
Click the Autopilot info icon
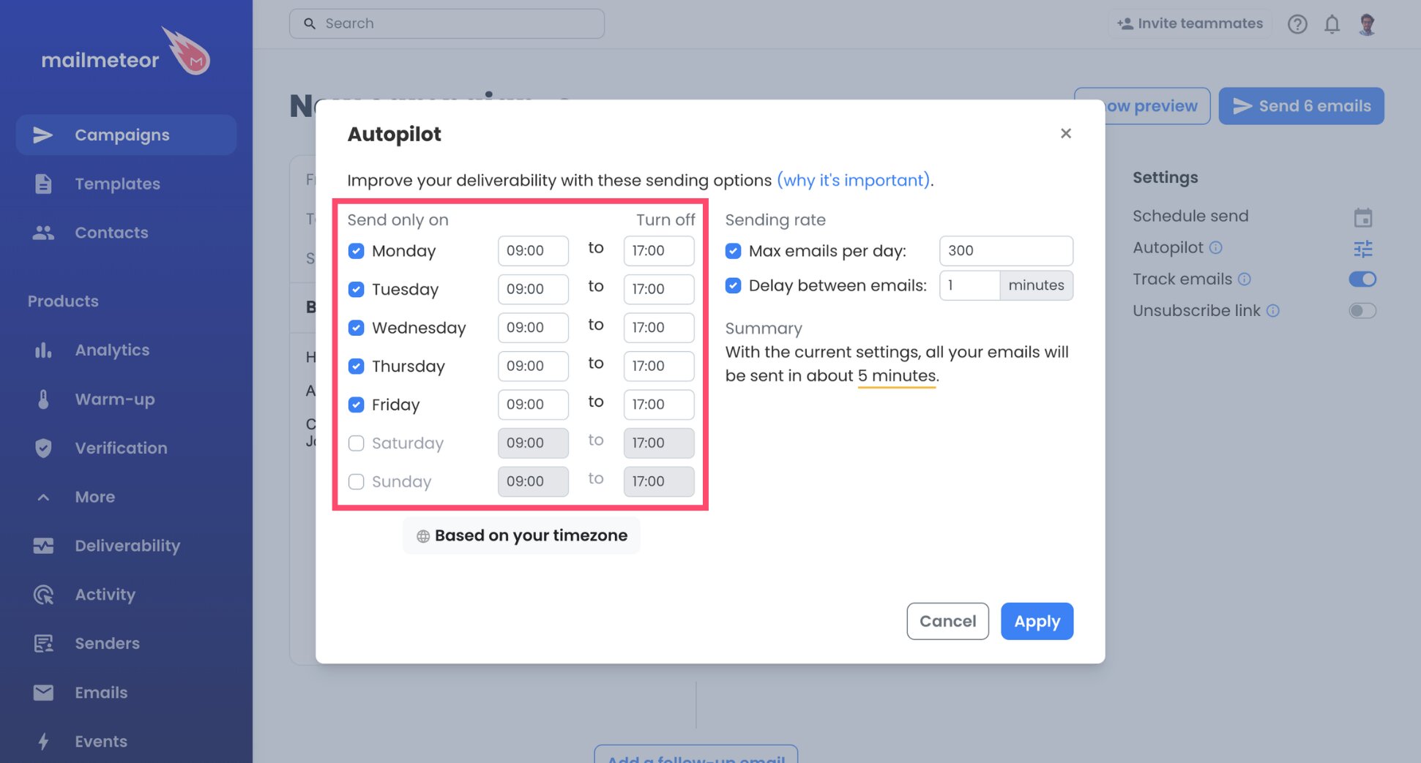1215,247
